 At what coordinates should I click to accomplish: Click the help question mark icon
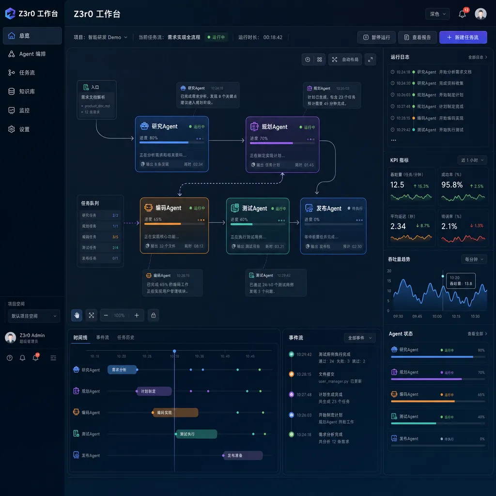click(10, 358)
